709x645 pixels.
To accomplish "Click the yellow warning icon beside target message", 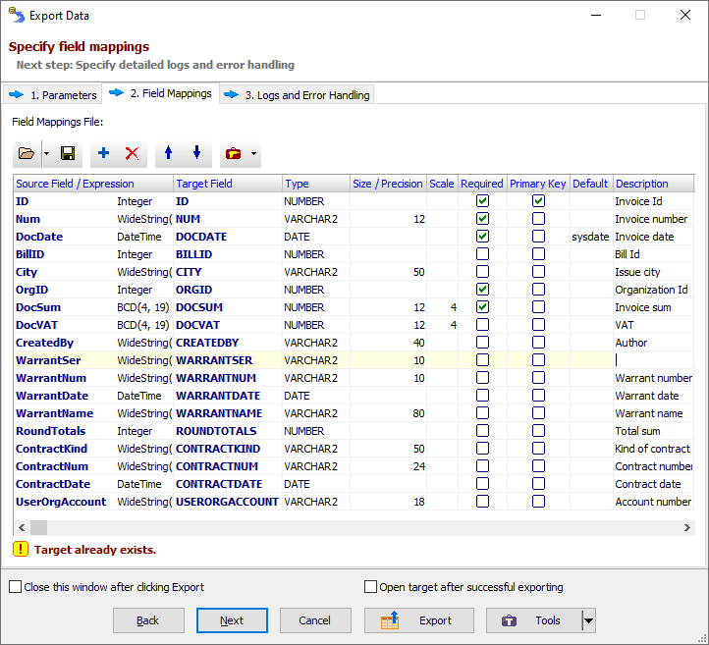I will (x=20, y=550).
